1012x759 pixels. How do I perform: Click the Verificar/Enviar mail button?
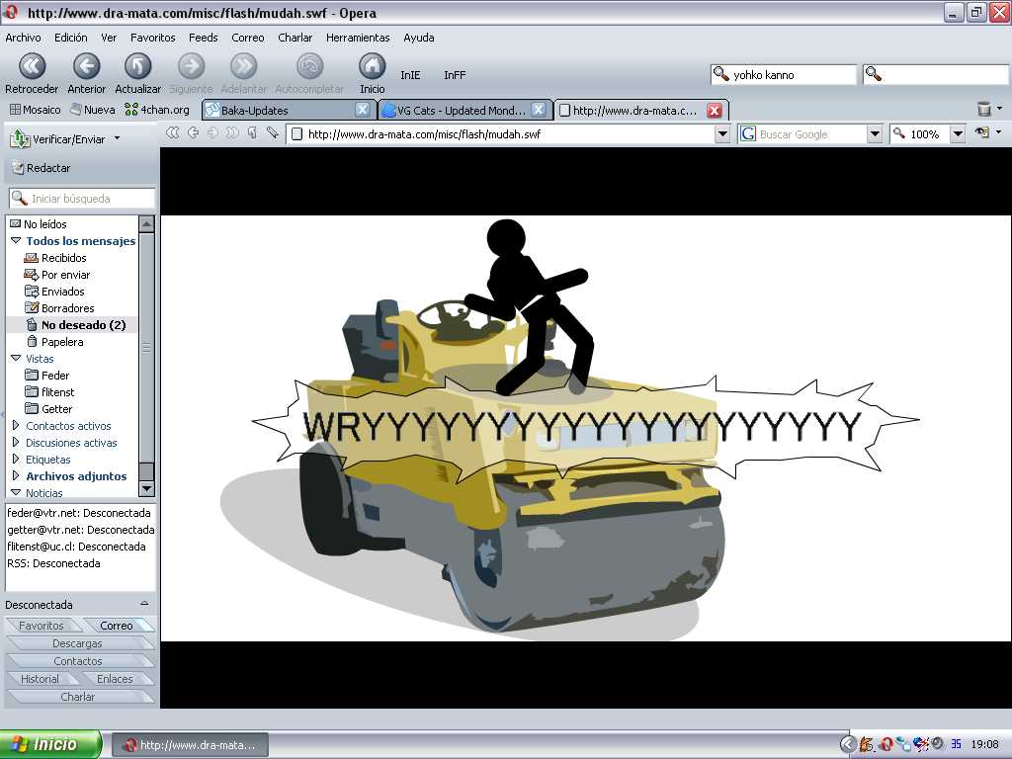point(58,138)
